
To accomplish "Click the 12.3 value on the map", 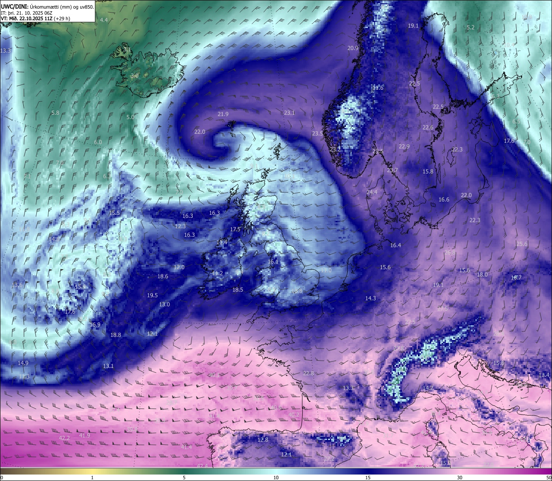I will [180, 226].
